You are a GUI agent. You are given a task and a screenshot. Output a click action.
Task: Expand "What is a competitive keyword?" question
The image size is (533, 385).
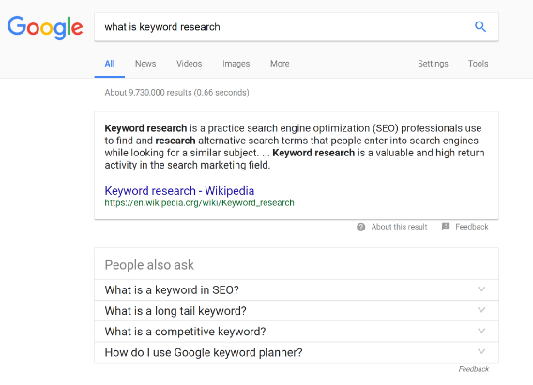tap(297, 332)
